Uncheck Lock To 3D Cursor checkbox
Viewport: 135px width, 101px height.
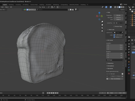point(114,35)
